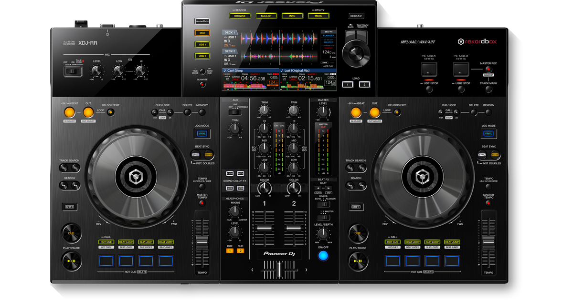The image size is (573, 300).
Task: Click the LOAD 2 button
Action: [x=364, y=84]
